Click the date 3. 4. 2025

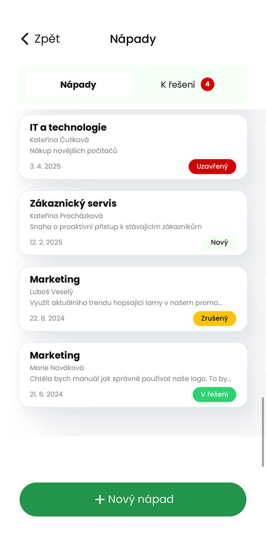click(x=45, y=166)
